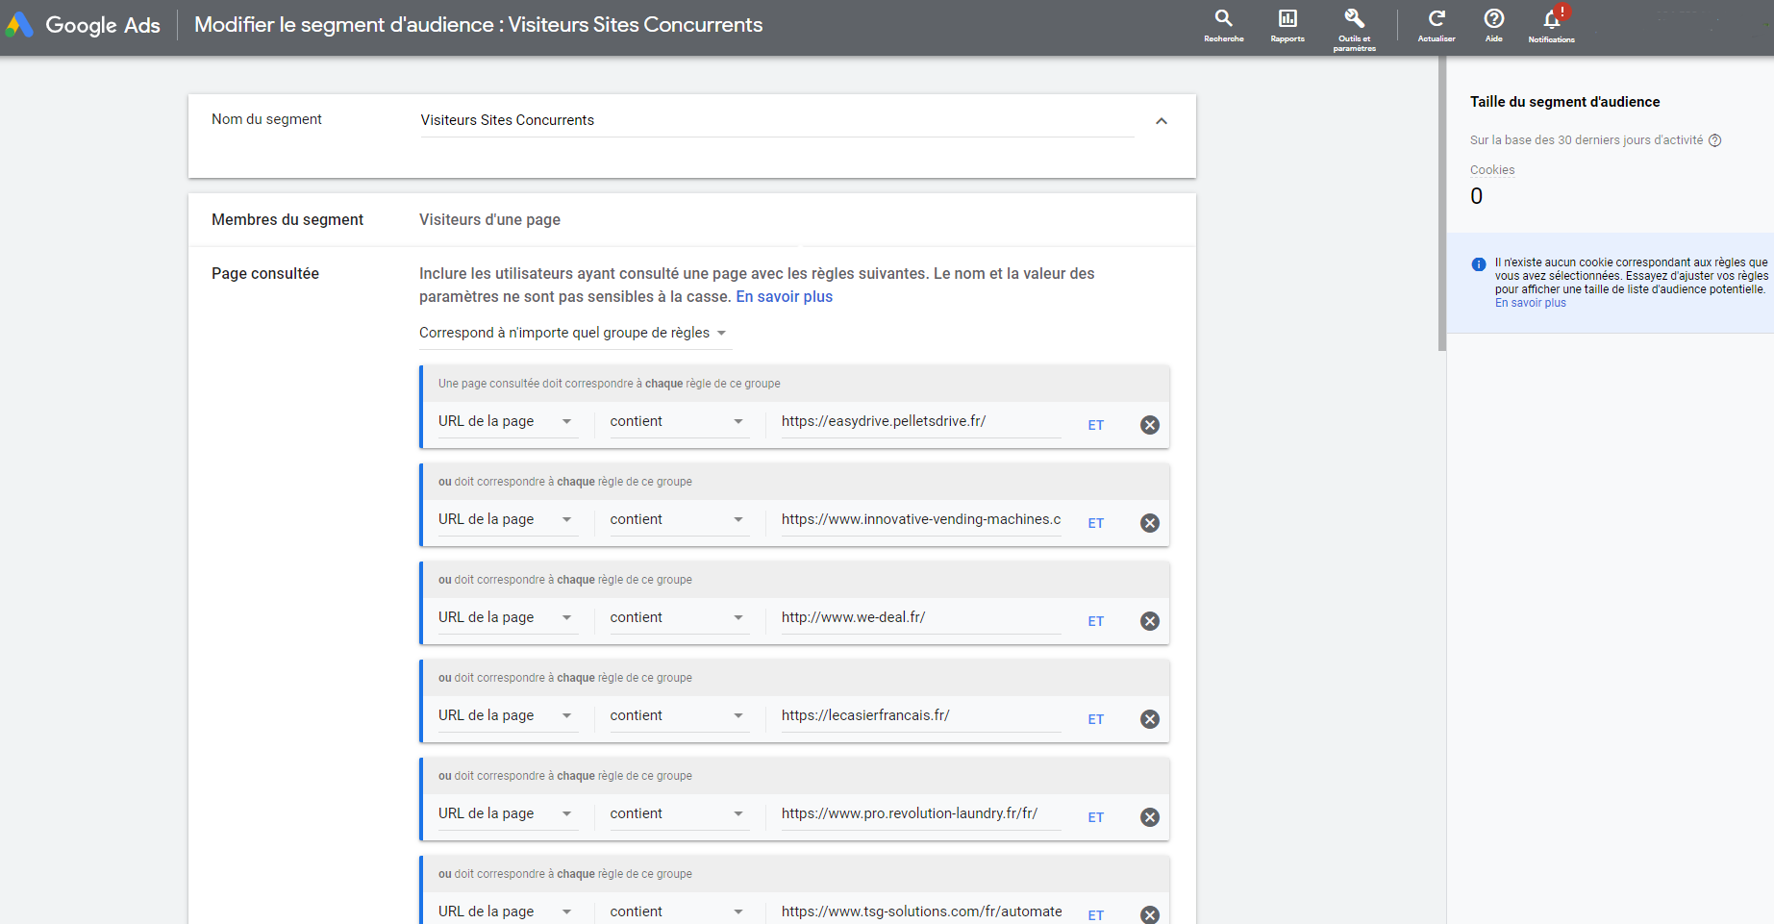Click help icon next to 30 derniers jours
Viewport: 1774px width, 924px height.
(1714, 140)
